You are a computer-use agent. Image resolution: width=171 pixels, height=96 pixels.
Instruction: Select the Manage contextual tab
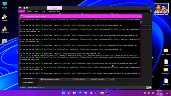click(54, 8)
